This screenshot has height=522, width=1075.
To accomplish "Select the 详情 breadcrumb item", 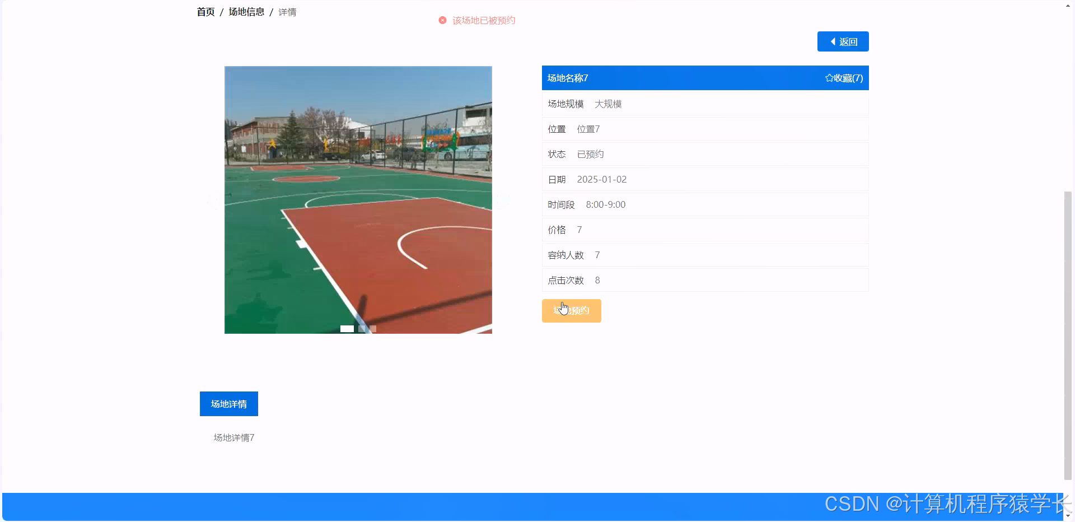I will click(x=287, y=11).
